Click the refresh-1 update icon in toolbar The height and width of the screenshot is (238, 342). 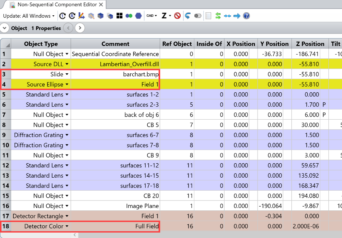tap(63, 16)
